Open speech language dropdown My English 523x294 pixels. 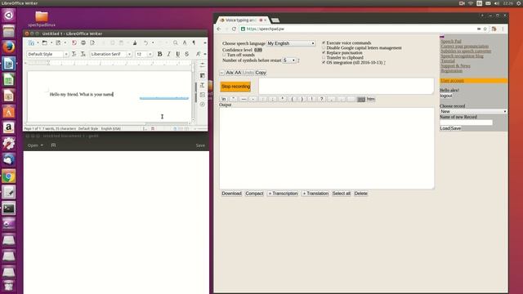(291, 43)
